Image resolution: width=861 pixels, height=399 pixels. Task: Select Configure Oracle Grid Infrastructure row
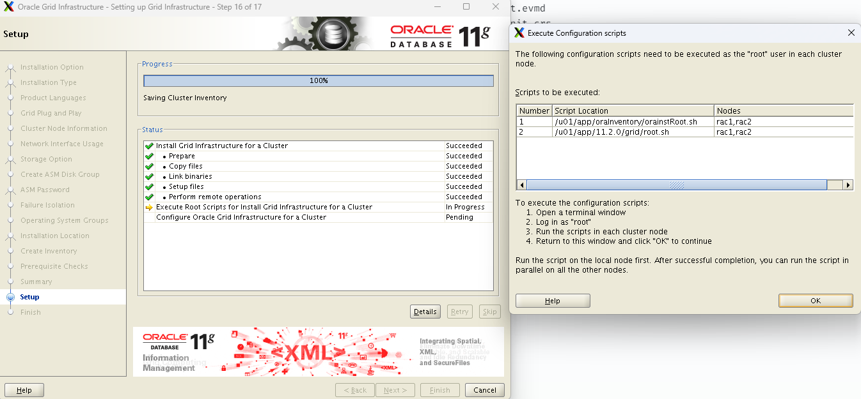pos(318,217)
